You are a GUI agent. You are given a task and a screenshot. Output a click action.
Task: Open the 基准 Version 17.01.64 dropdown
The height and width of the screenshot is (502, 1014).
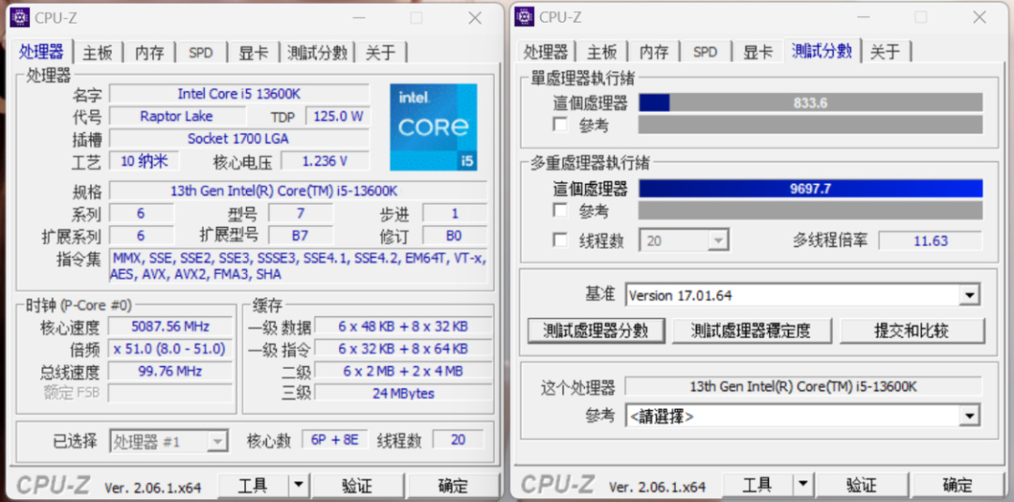pos(803,296)
